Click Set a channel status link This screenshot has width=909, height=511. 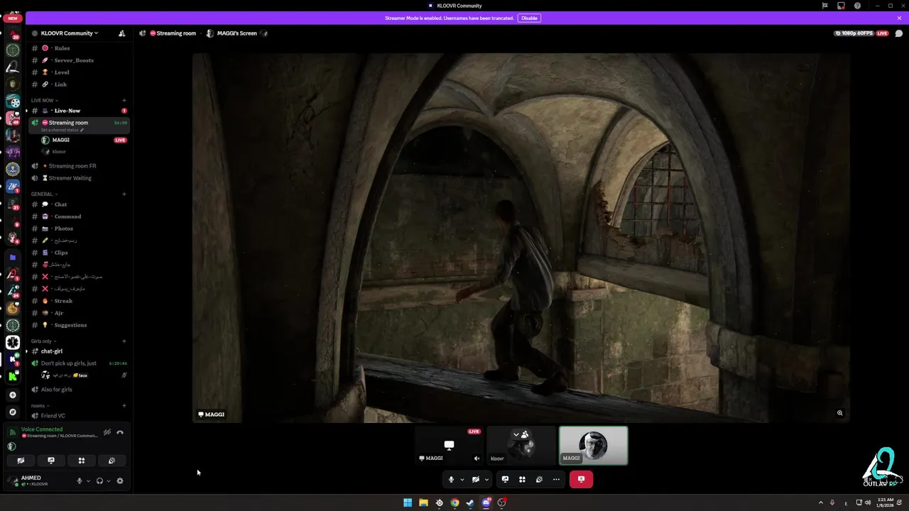point(62,131)
